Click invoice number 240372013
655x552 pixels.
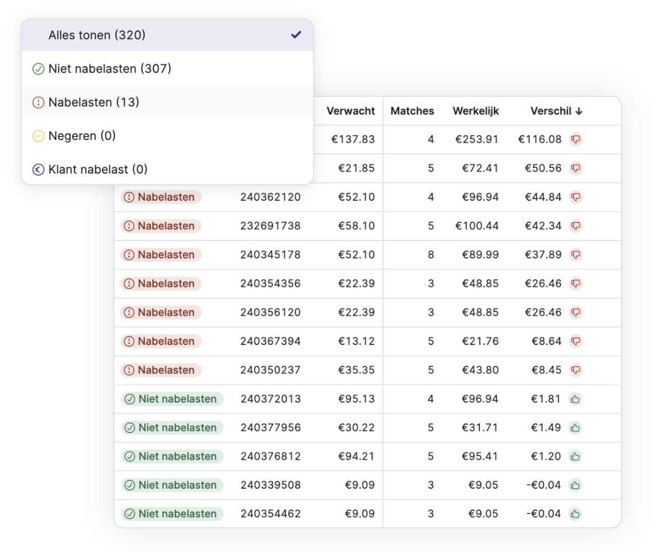(x=270, y=399)
